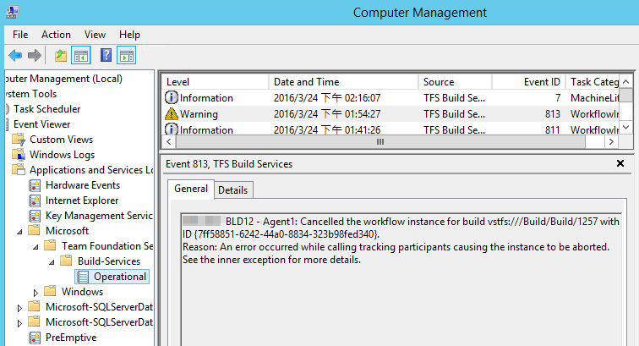Viewport: 639px width, 346px height.
Task: Click the Forward arrow toolbar button
Action: tap(35, 56)
